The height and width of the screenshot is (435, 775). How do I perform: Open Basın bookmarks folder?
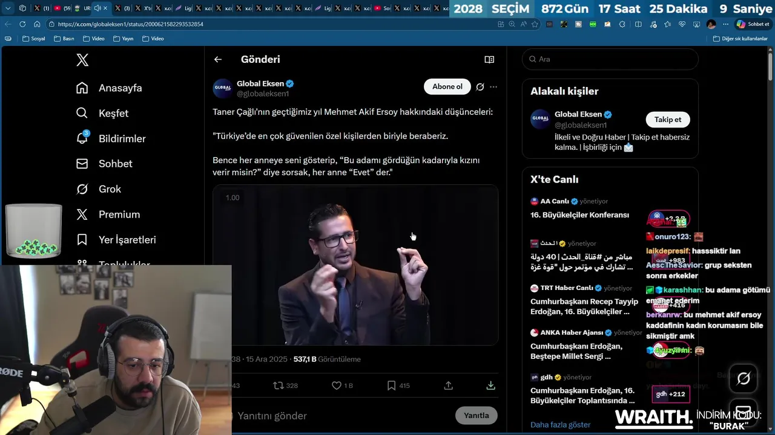64,39
